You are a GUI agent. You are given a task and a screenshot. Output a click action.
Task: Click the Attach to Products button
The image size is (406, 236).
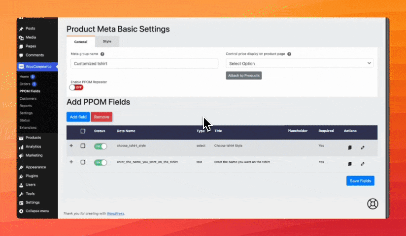[244, 76]
